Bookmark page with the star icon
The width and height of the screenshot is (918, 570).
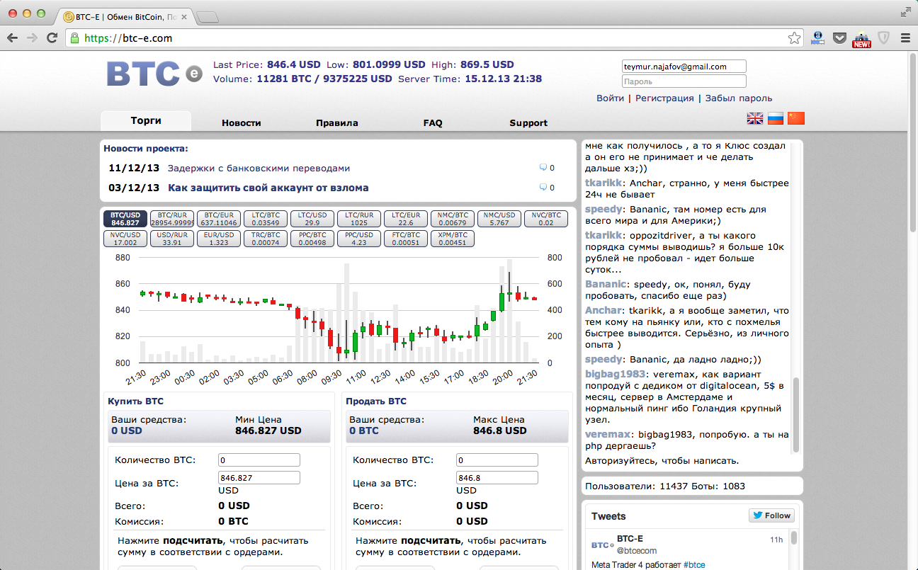coord(794,38)
